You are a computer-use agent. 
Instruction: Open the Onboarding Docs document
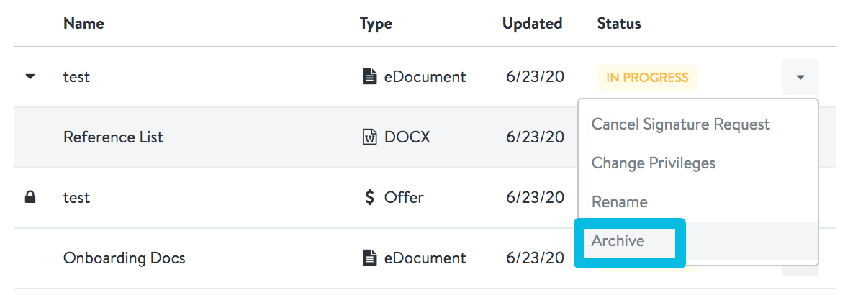click(125, 258)
